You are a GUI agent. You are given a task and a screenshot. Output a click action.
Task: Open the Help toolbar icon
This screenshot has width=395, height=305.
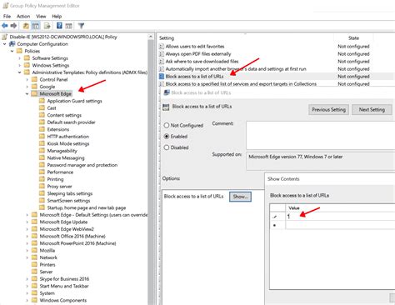coord(59,26)
